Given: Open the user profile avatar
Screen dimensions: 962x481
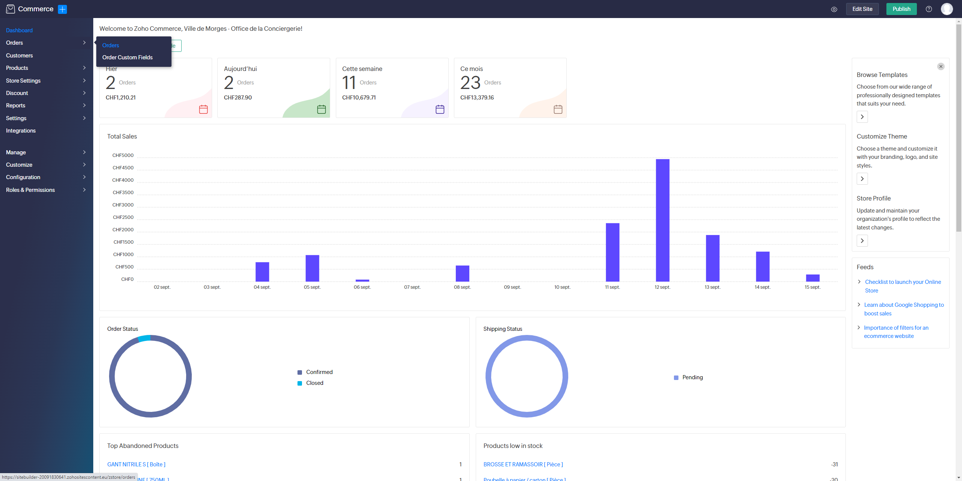Looking at the screenshot, I should tap(947, 9).
